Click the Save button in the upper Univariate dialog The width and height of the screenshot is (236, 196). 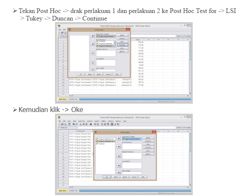[123, 48]
